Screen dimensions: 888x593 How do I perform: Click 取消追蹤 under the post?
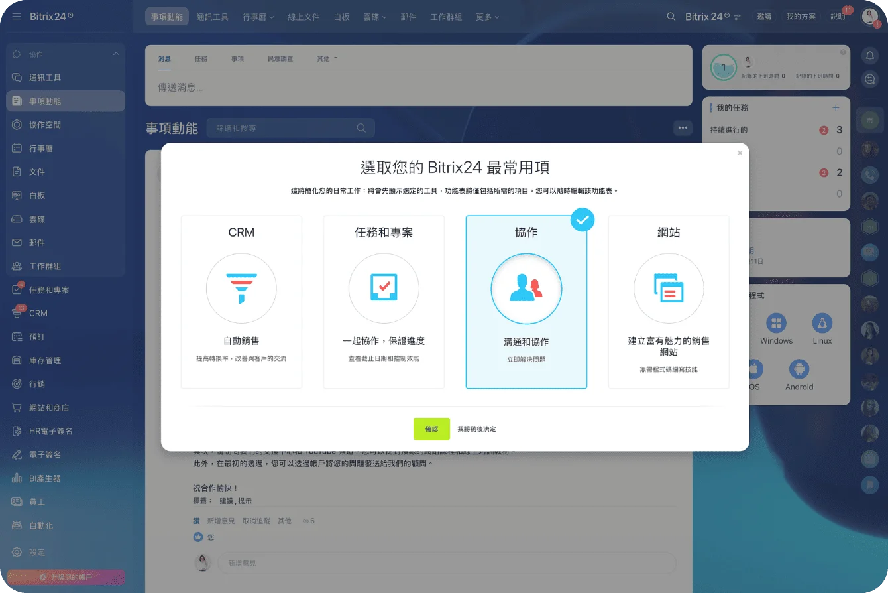click(x=256, y=521)
